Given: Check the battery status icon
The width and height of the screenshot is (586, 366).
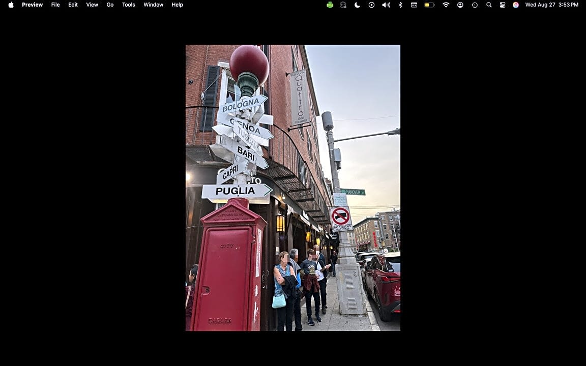Looking at the screenshot, I should coord(429,5).
